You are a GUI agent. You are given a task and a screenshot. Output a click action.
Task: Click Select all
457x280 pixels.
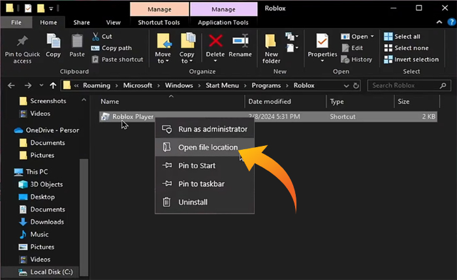point(402,36)
